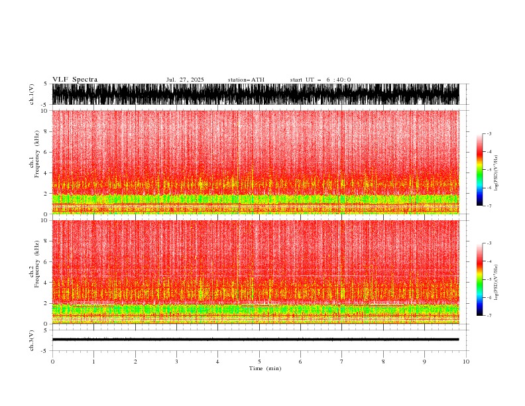Click the ch.2 colorbar "log(PSD)(V²/Hz)" label

tap(496, 283)
